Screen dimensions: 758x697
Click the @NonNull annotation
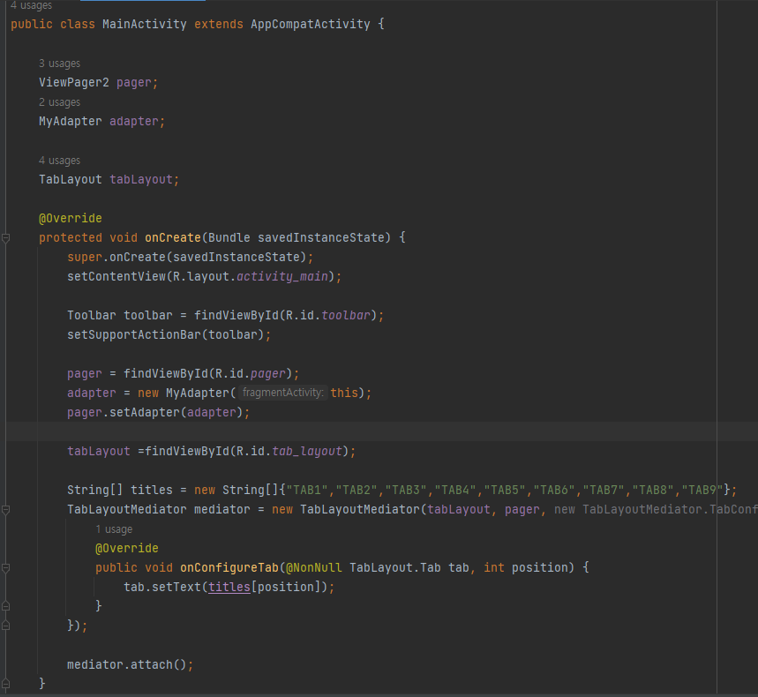coord(314,568)
